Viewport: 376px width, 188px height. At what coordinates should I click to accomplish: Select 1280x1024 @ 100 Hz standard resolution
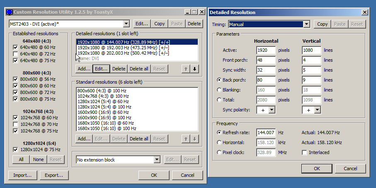tap(104, 107)
